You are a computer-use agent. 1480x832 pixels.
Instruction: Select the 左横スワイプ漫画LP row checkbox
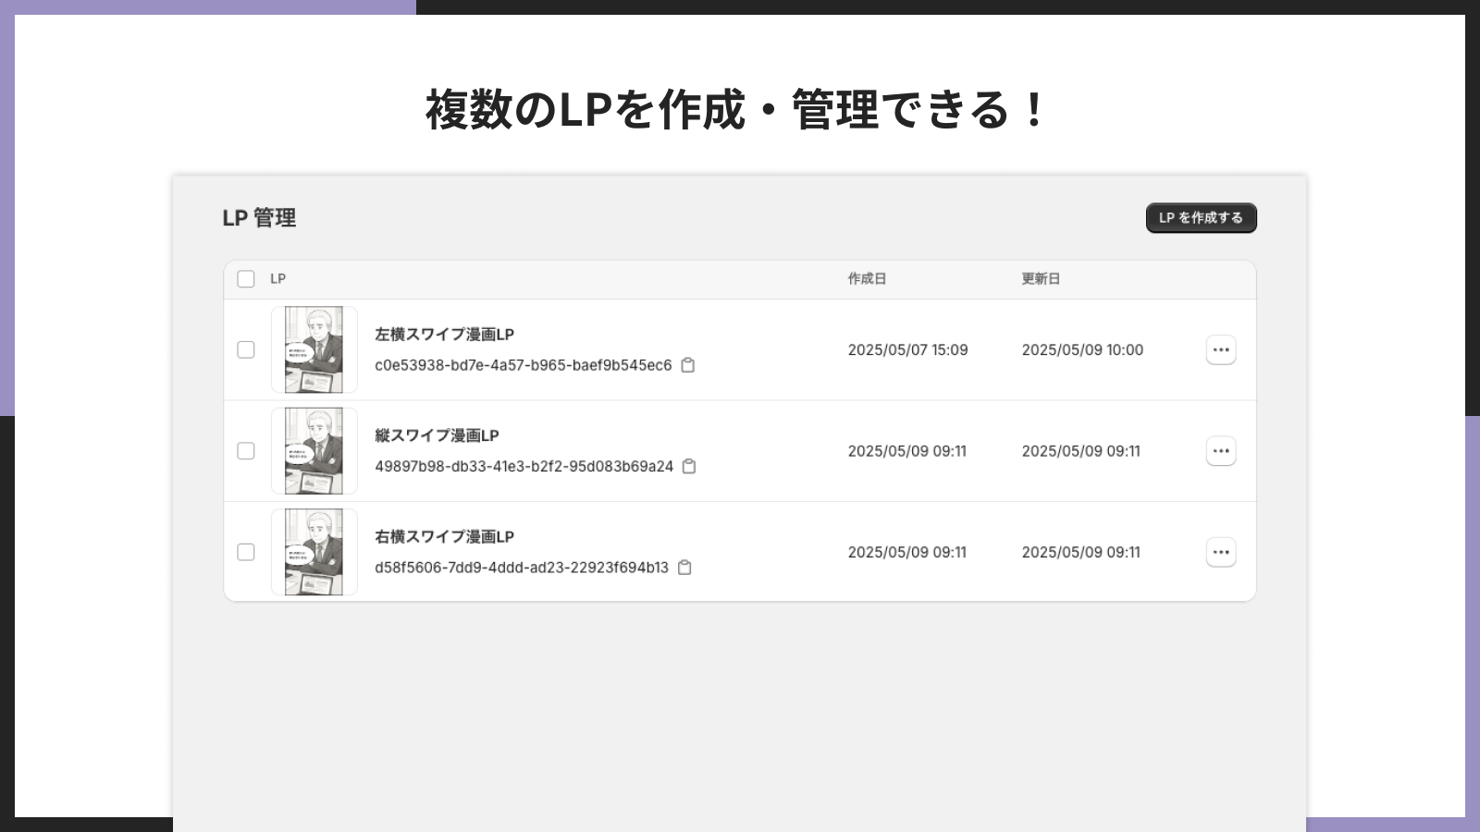(x=246, y=349)
